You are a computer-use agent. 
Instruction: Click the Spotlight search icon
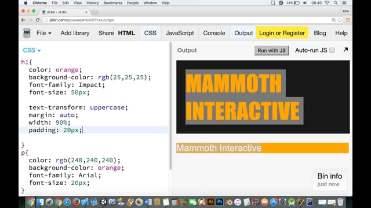pos(336,3)
